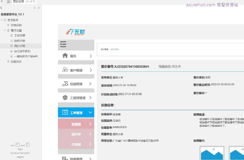The height and width of the screenshot is (160, 244).
Task: Click the 报价详情 breadcrumb link
Action: tap(114, 49)
